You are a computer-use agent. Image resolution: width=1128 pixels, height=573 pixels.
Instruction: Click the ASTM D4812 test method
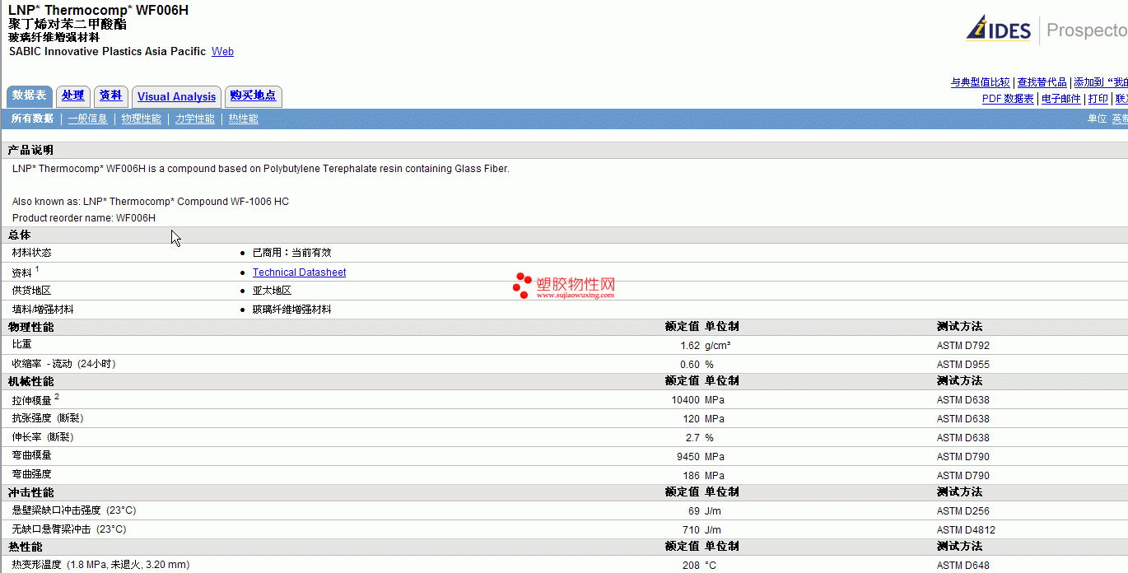(x=967, y=530)
